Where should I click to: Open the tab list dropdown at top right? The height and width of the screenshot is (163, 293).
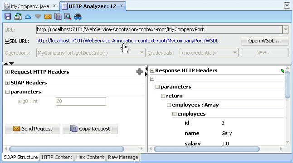pos(287,5)
